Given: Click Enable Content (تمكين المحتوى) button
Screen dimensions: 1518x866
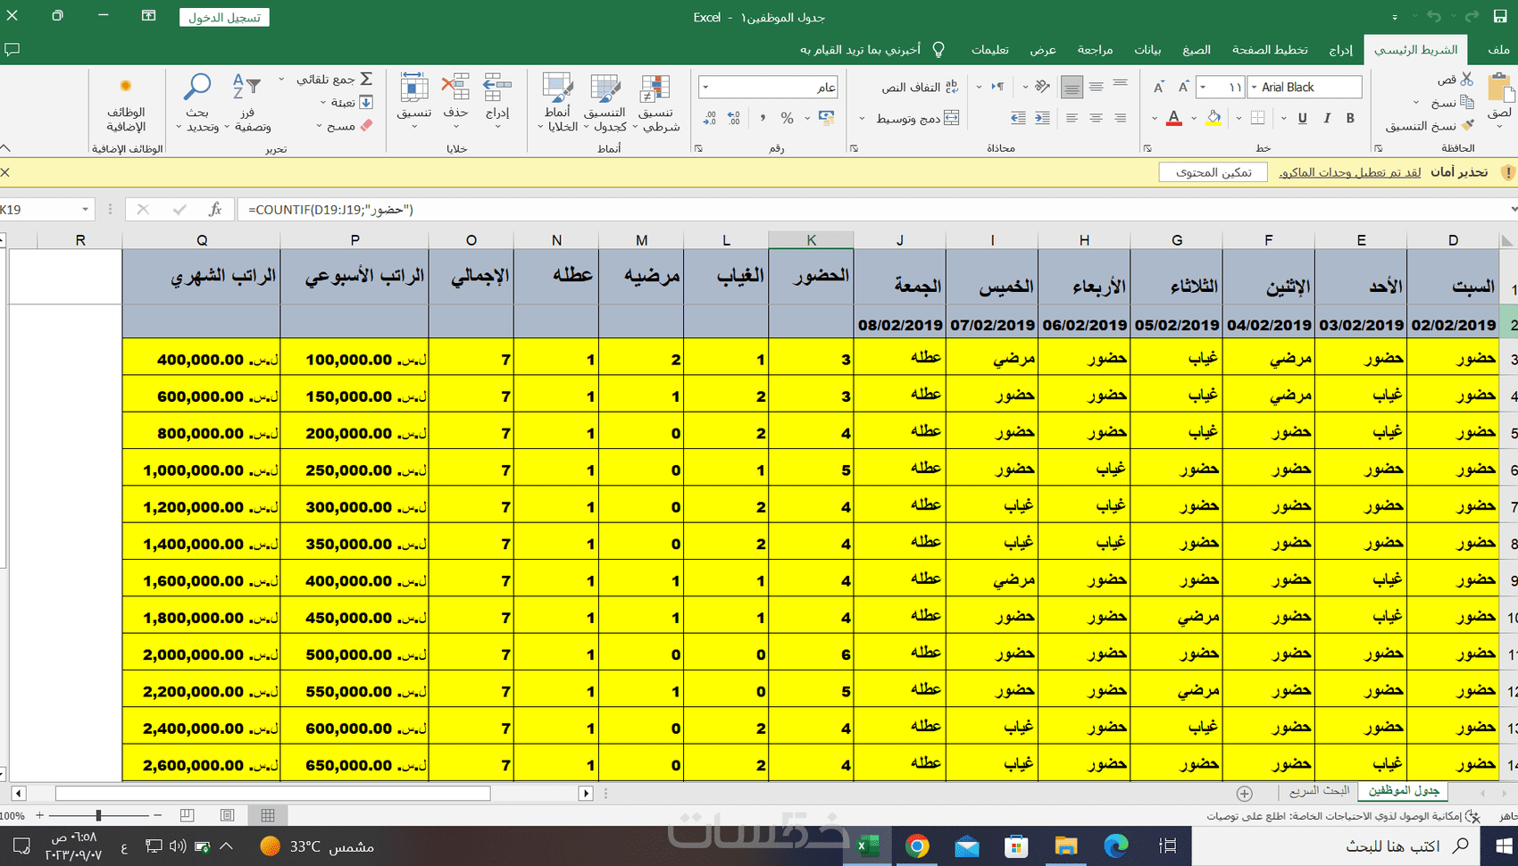Looking at the screenshot, I should (1213, 172).
